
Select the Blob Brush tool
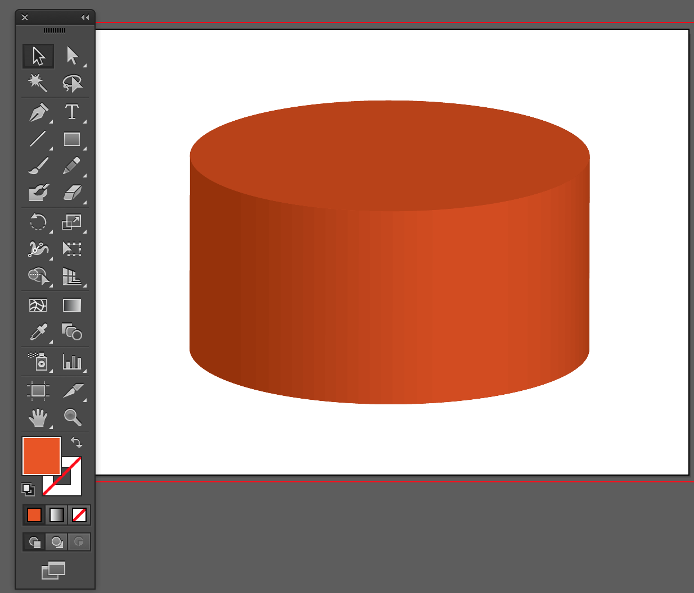pos(38,193)
